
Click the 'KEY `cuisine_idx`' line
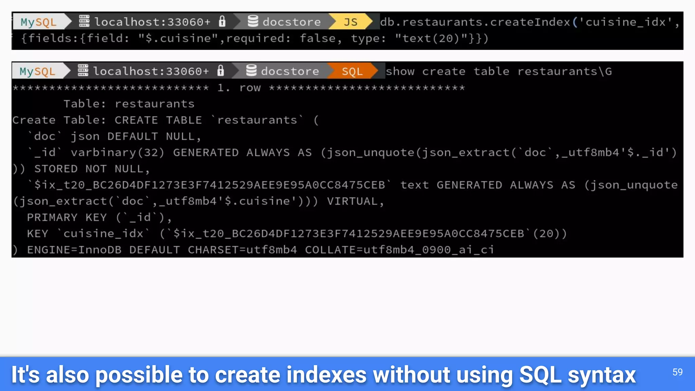[297, 234]
